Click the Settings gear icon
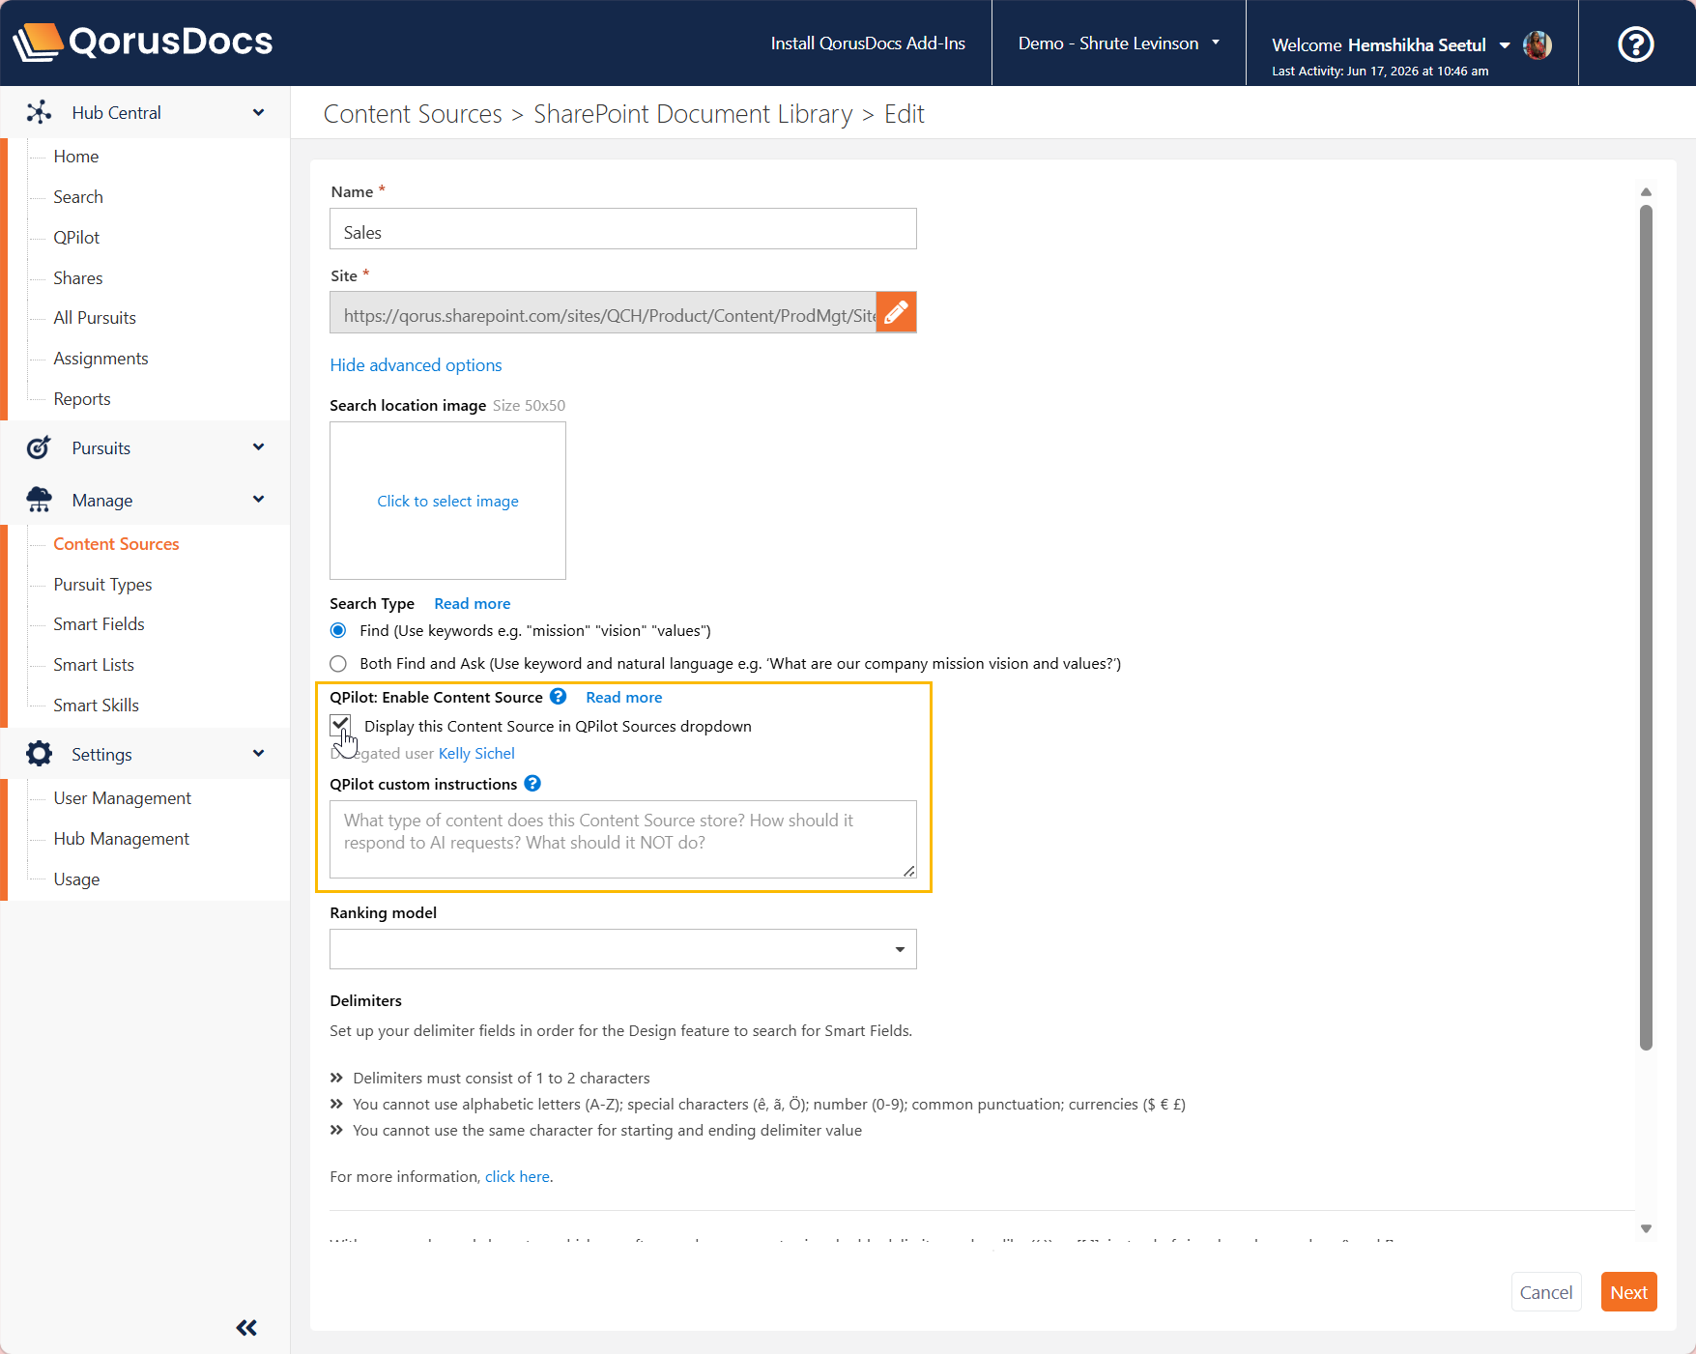The image size is (1696, 1354). pos(39,754)
